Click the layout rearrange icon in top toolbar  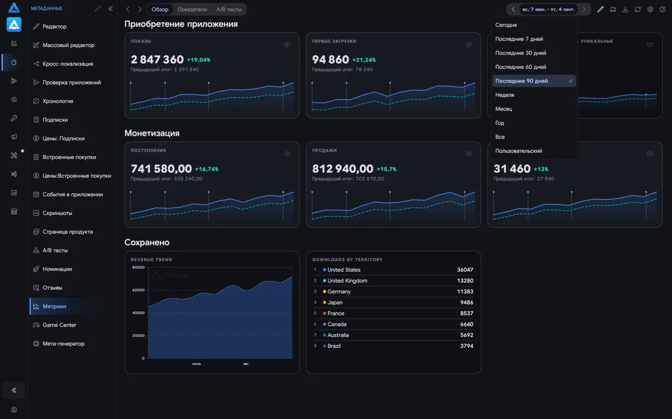click(613, 9)
